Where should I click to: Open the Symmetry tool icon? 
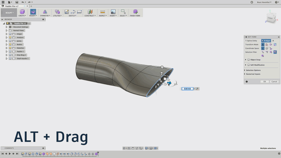[x=45, y=12]
